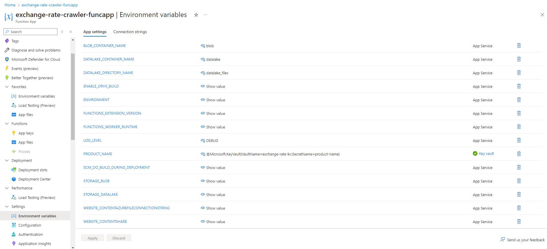
Task: Delete the BLOB_CONTAINER_NAME setting
Action: 519,45
